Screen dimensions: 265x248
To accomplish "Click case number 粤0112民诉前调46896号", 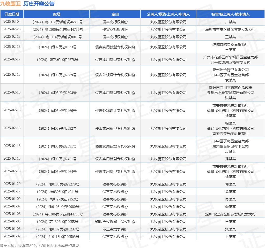I will click(x=58, y=22).
